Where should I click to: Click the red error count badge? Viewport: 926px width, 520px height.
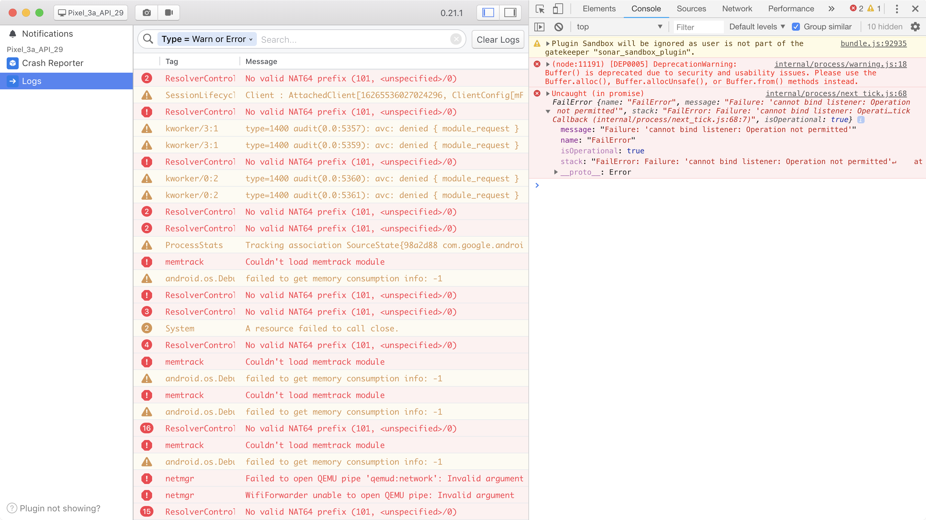coord(857,9)
